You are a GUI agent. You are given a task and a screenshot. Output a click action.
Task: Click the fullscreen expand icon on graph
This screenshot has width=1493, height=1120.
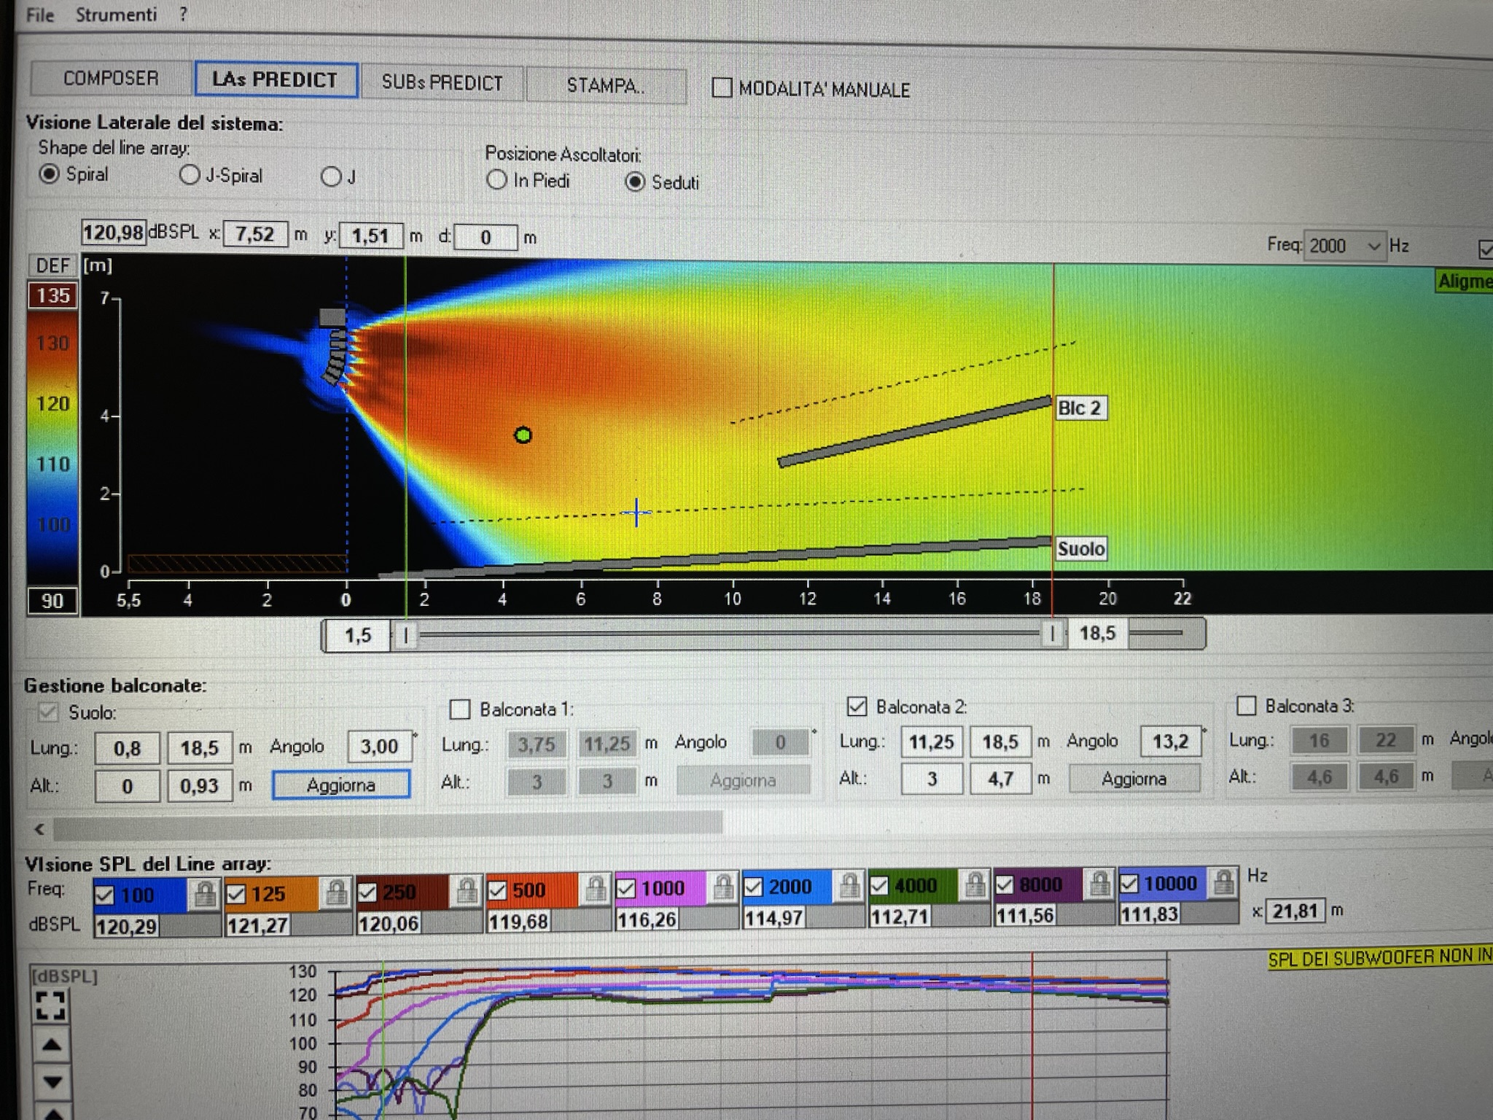[51, 1005]
